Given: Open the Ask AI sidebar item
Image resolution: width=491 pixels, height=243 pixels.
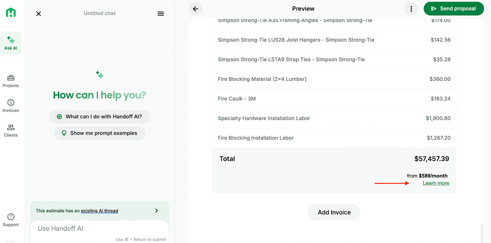Looking at the screenshot, I should (11, 43).
